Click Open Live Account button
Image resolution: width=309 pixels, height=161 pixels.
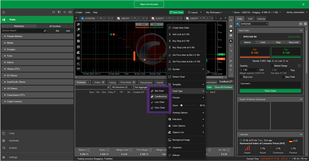[x=149, y=4]
